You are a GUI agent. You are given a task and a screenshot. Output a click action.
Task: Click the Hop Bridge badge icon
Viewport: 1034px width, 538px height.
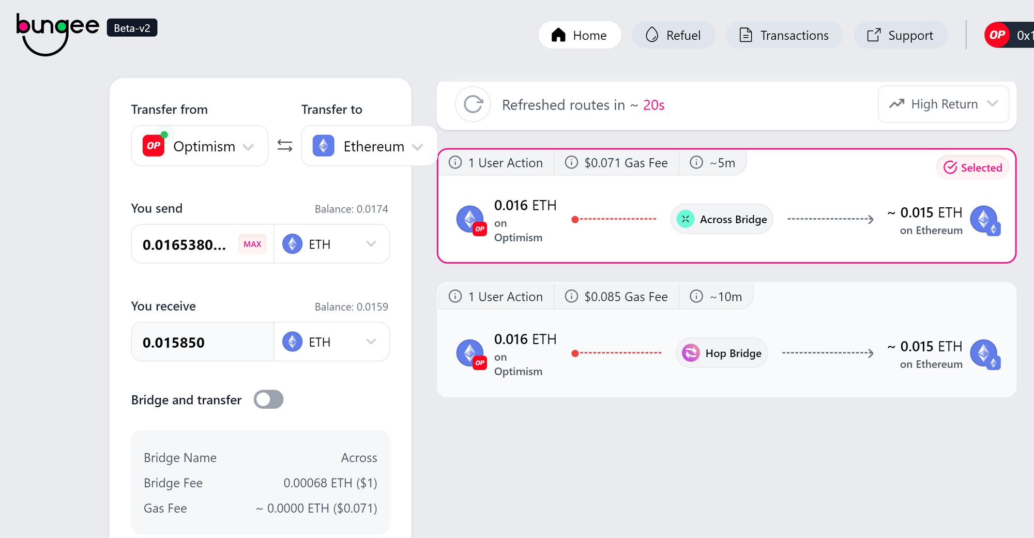click(691, 353)
